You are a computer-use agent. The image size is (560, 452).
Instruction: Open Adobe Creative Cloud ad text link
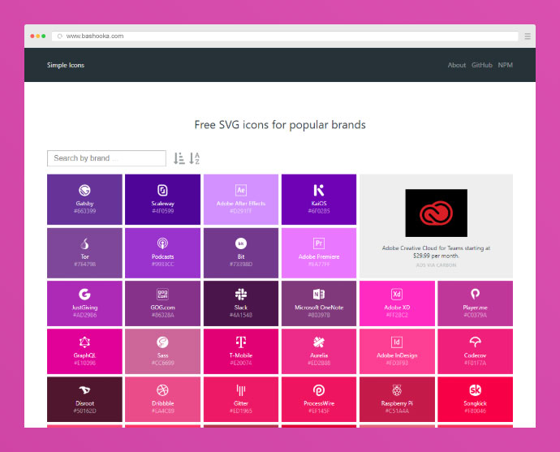[436, 252]
